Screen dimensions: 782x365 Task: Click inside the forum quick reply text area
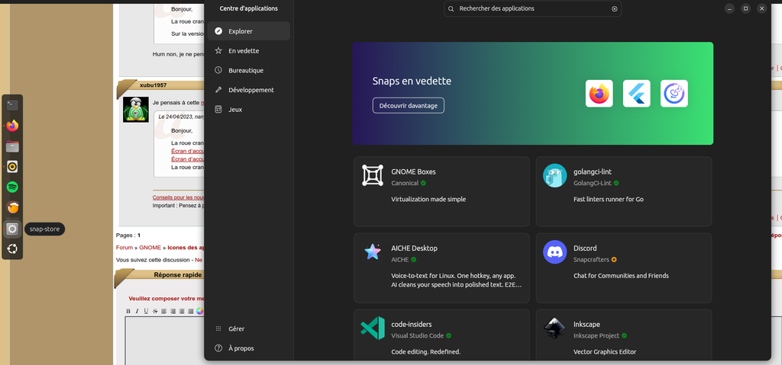[165, 341]
